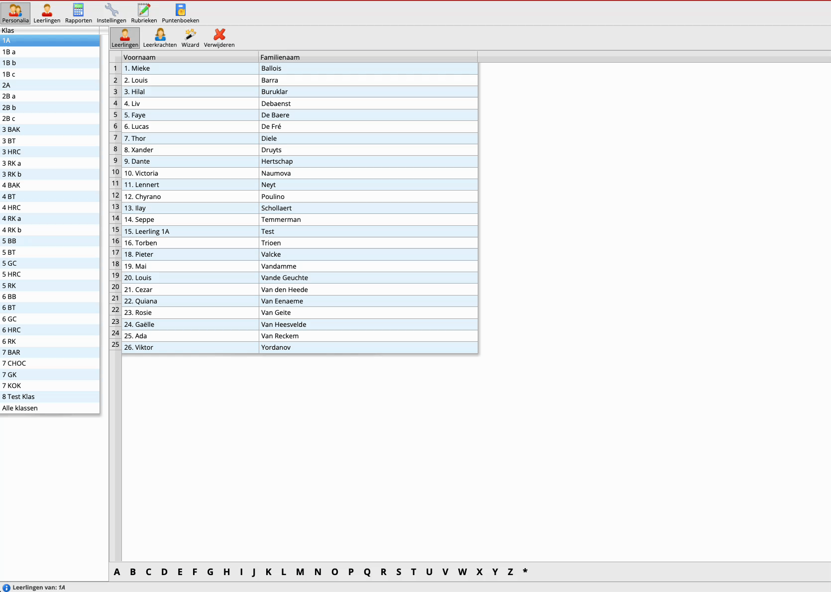This screenshot has height=592, width=831.
Task: Open Puntenboeken from the toolbar
Action: coord(180,13)
